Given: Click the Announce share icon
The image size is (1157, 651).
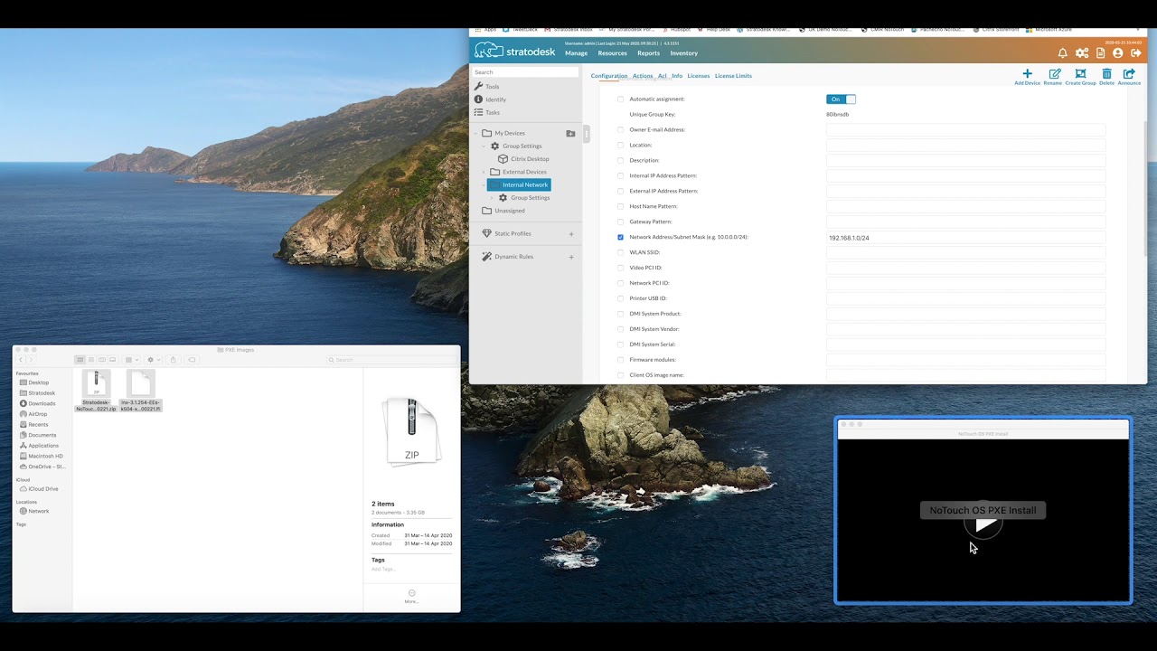Looking at the screenshot, I should click(x=1129, y=73).
